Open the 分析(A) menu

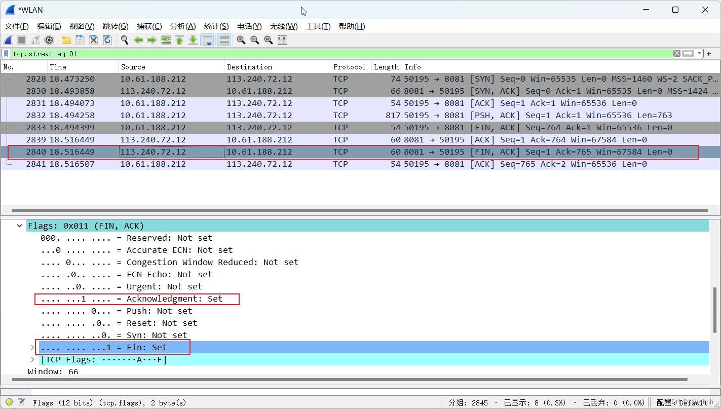pos(183,26)
